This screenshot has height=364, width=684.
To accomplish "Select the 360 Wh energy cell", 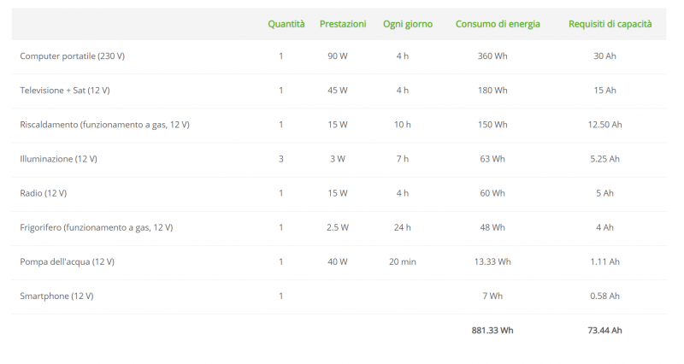I will 492,56.
